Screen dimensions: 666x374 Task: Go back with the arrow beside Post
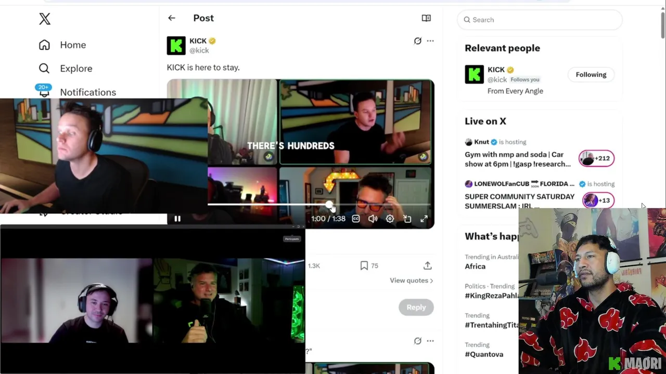pyautogui.click(x=172, y=18)
